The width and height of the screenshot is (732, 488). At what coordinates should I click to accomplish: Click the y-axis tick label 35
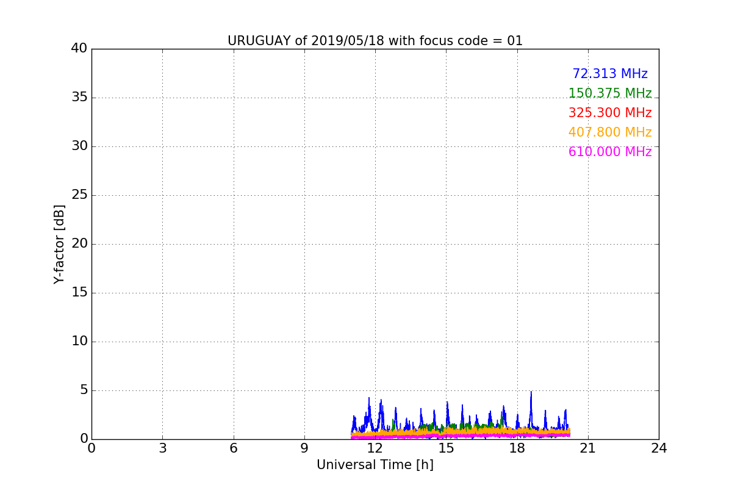click(79, 97)
